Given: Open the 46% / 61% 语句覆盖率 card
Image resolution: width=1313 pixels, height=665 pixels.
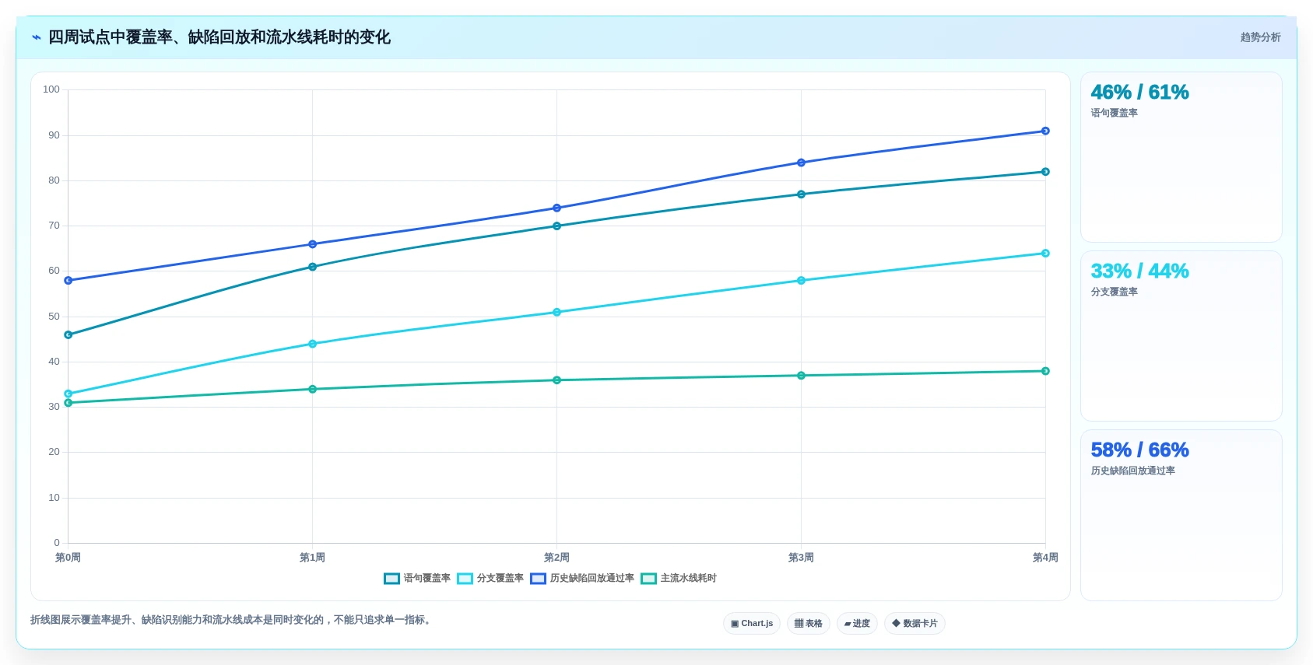Looking at the screenshot, I should (x=1181, y=157).
